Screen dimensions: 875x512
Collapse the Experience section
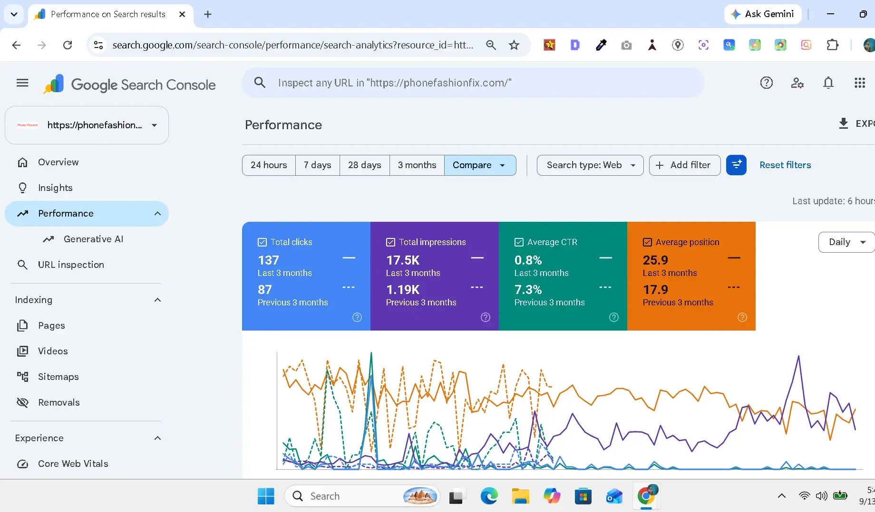[x=157, y=438]
